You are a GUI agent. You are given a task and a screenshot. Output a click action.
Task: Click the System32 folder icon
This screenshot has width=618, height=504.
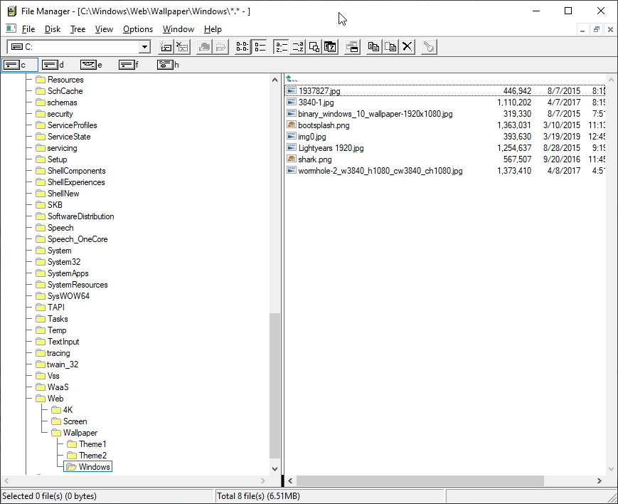point(41,262)
